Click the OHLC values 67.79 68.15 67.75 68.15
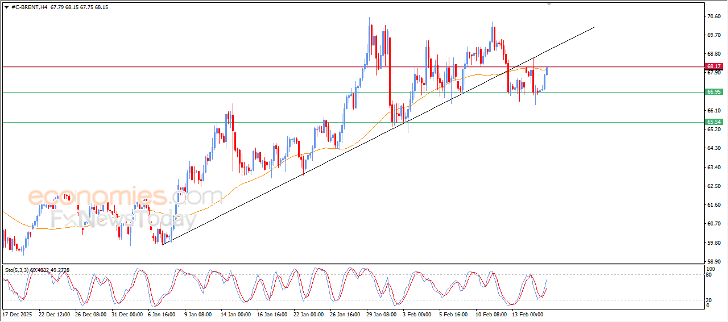 coord(79,7)
